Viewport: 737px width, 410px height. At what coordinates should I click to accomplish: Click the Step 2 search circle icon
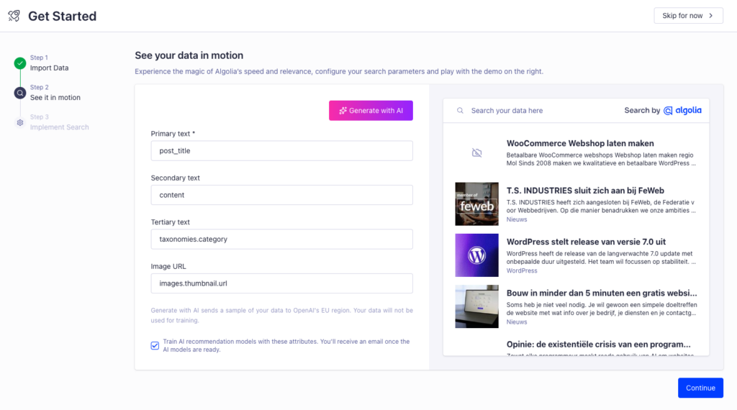click(x=19, y=93)
